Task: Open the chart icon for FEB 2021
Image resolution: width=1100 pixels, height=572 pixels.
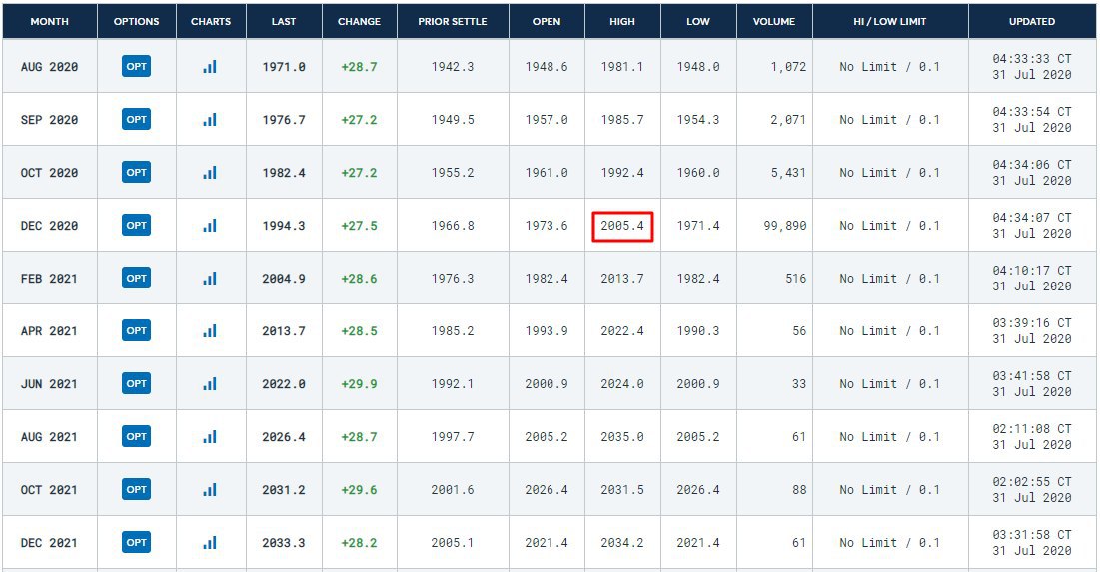Action: pyautogui.click(x=210, y=279)
